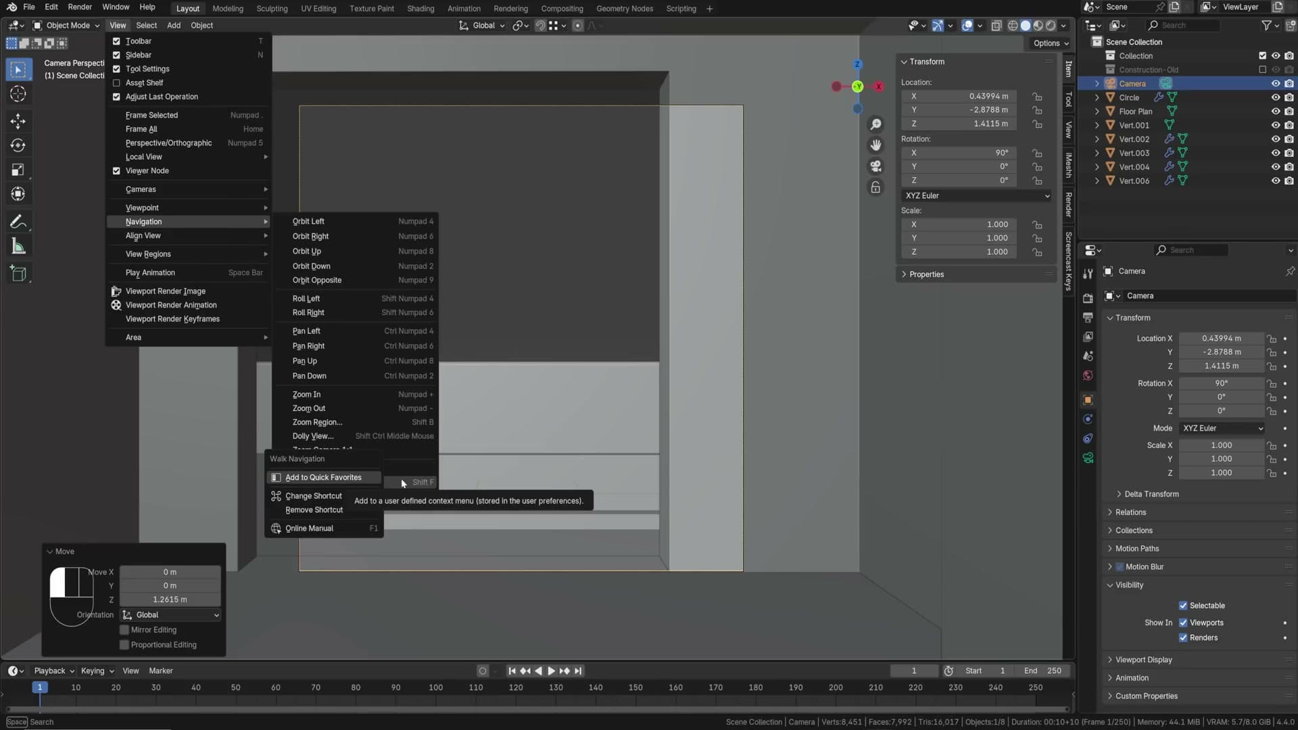This screenshot has width=1298, height=730.
Task: Select the Transform tool in toolbar
Action: [18, 194]
